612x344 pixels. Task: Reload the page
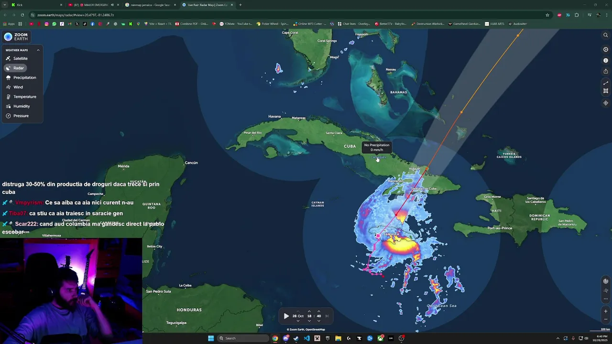(x=22, y=15)
